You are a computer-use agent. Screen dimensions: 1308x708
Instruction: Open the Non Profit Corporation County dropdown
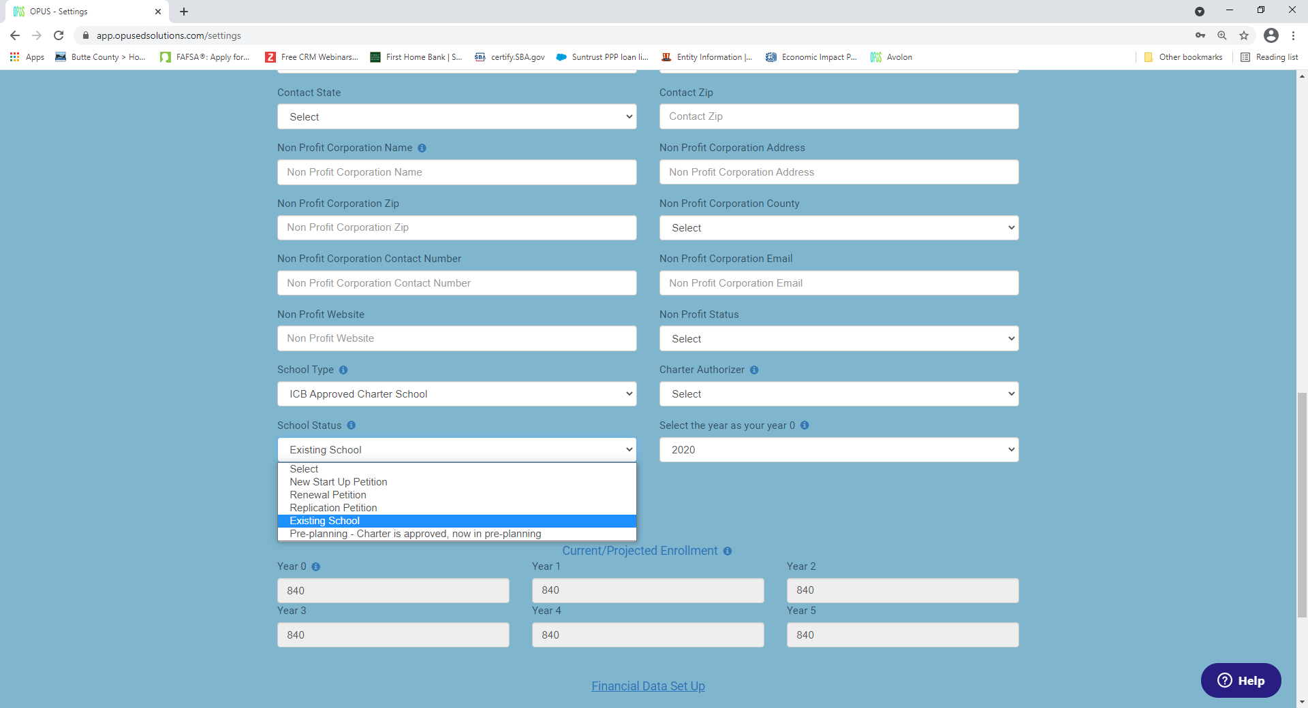click(839, 227)
